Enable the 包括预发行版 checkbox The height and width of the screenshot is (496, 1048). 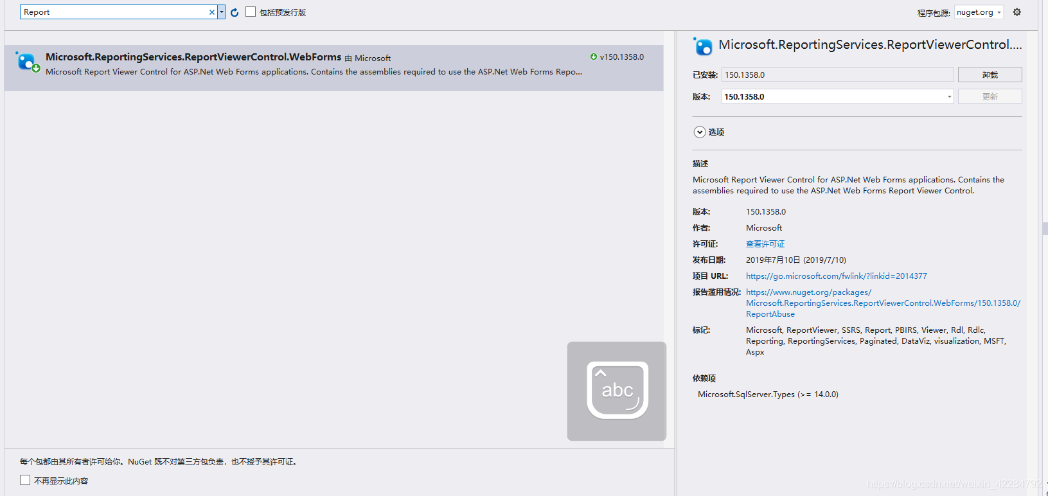click(251, 12)
